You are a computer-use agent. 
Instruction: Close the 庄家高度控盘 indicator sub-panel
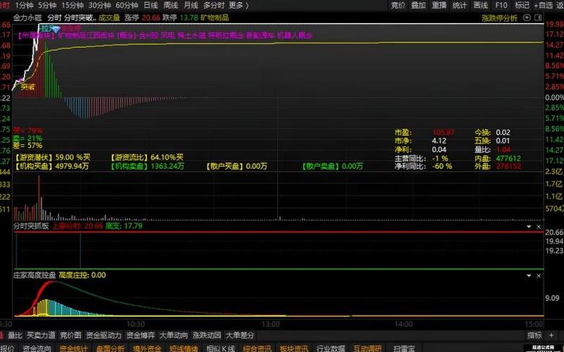(539, 275)
